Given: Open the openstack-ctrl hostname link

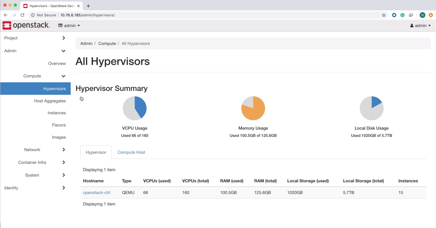Looking at the screenshot, I should [97, 192].
